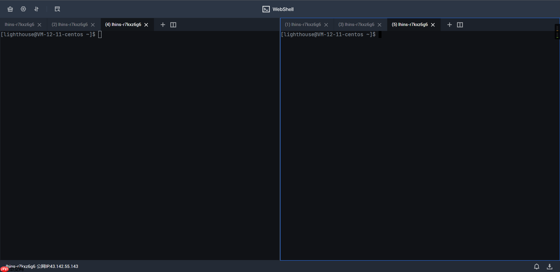Click the up-down transfer arrows icon

pos(36,9)
